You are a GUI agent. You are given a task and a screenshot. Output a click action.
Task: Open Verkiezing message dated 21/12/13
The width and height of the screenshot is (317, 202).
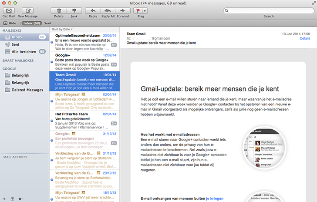pyautogui.click(x=84, y=159)
